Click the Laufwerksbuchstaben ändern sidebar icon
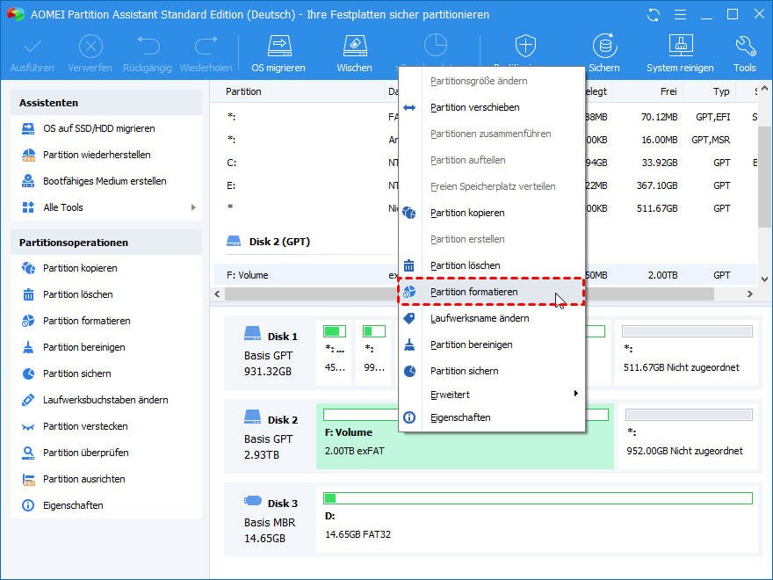Viewport: 773px width, 580px height. pyautogui.click(x=28, y=400)
